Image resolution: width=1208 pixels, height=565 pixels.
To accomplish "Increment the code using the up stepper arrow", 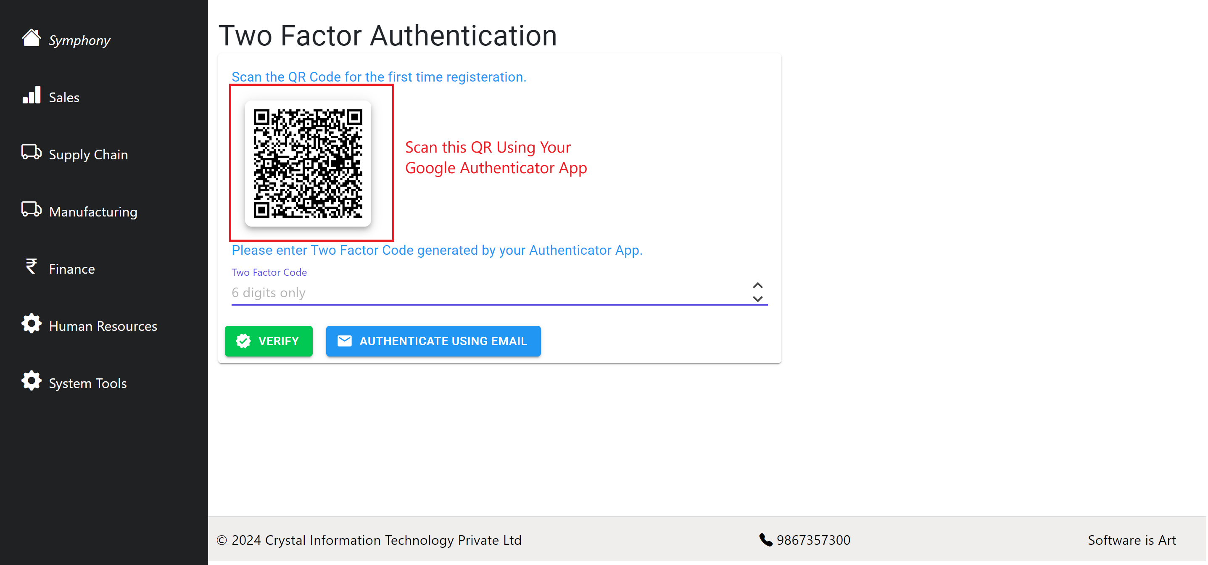I will click(x=758, y=285).
